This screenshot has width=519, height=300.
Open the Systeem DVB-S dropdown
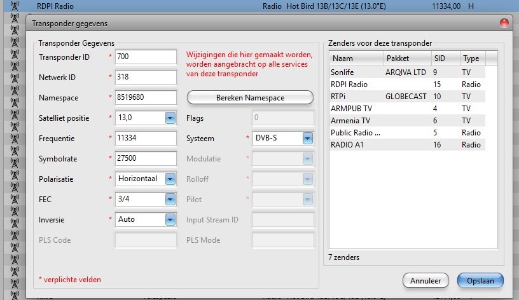[x=308, y=139]
